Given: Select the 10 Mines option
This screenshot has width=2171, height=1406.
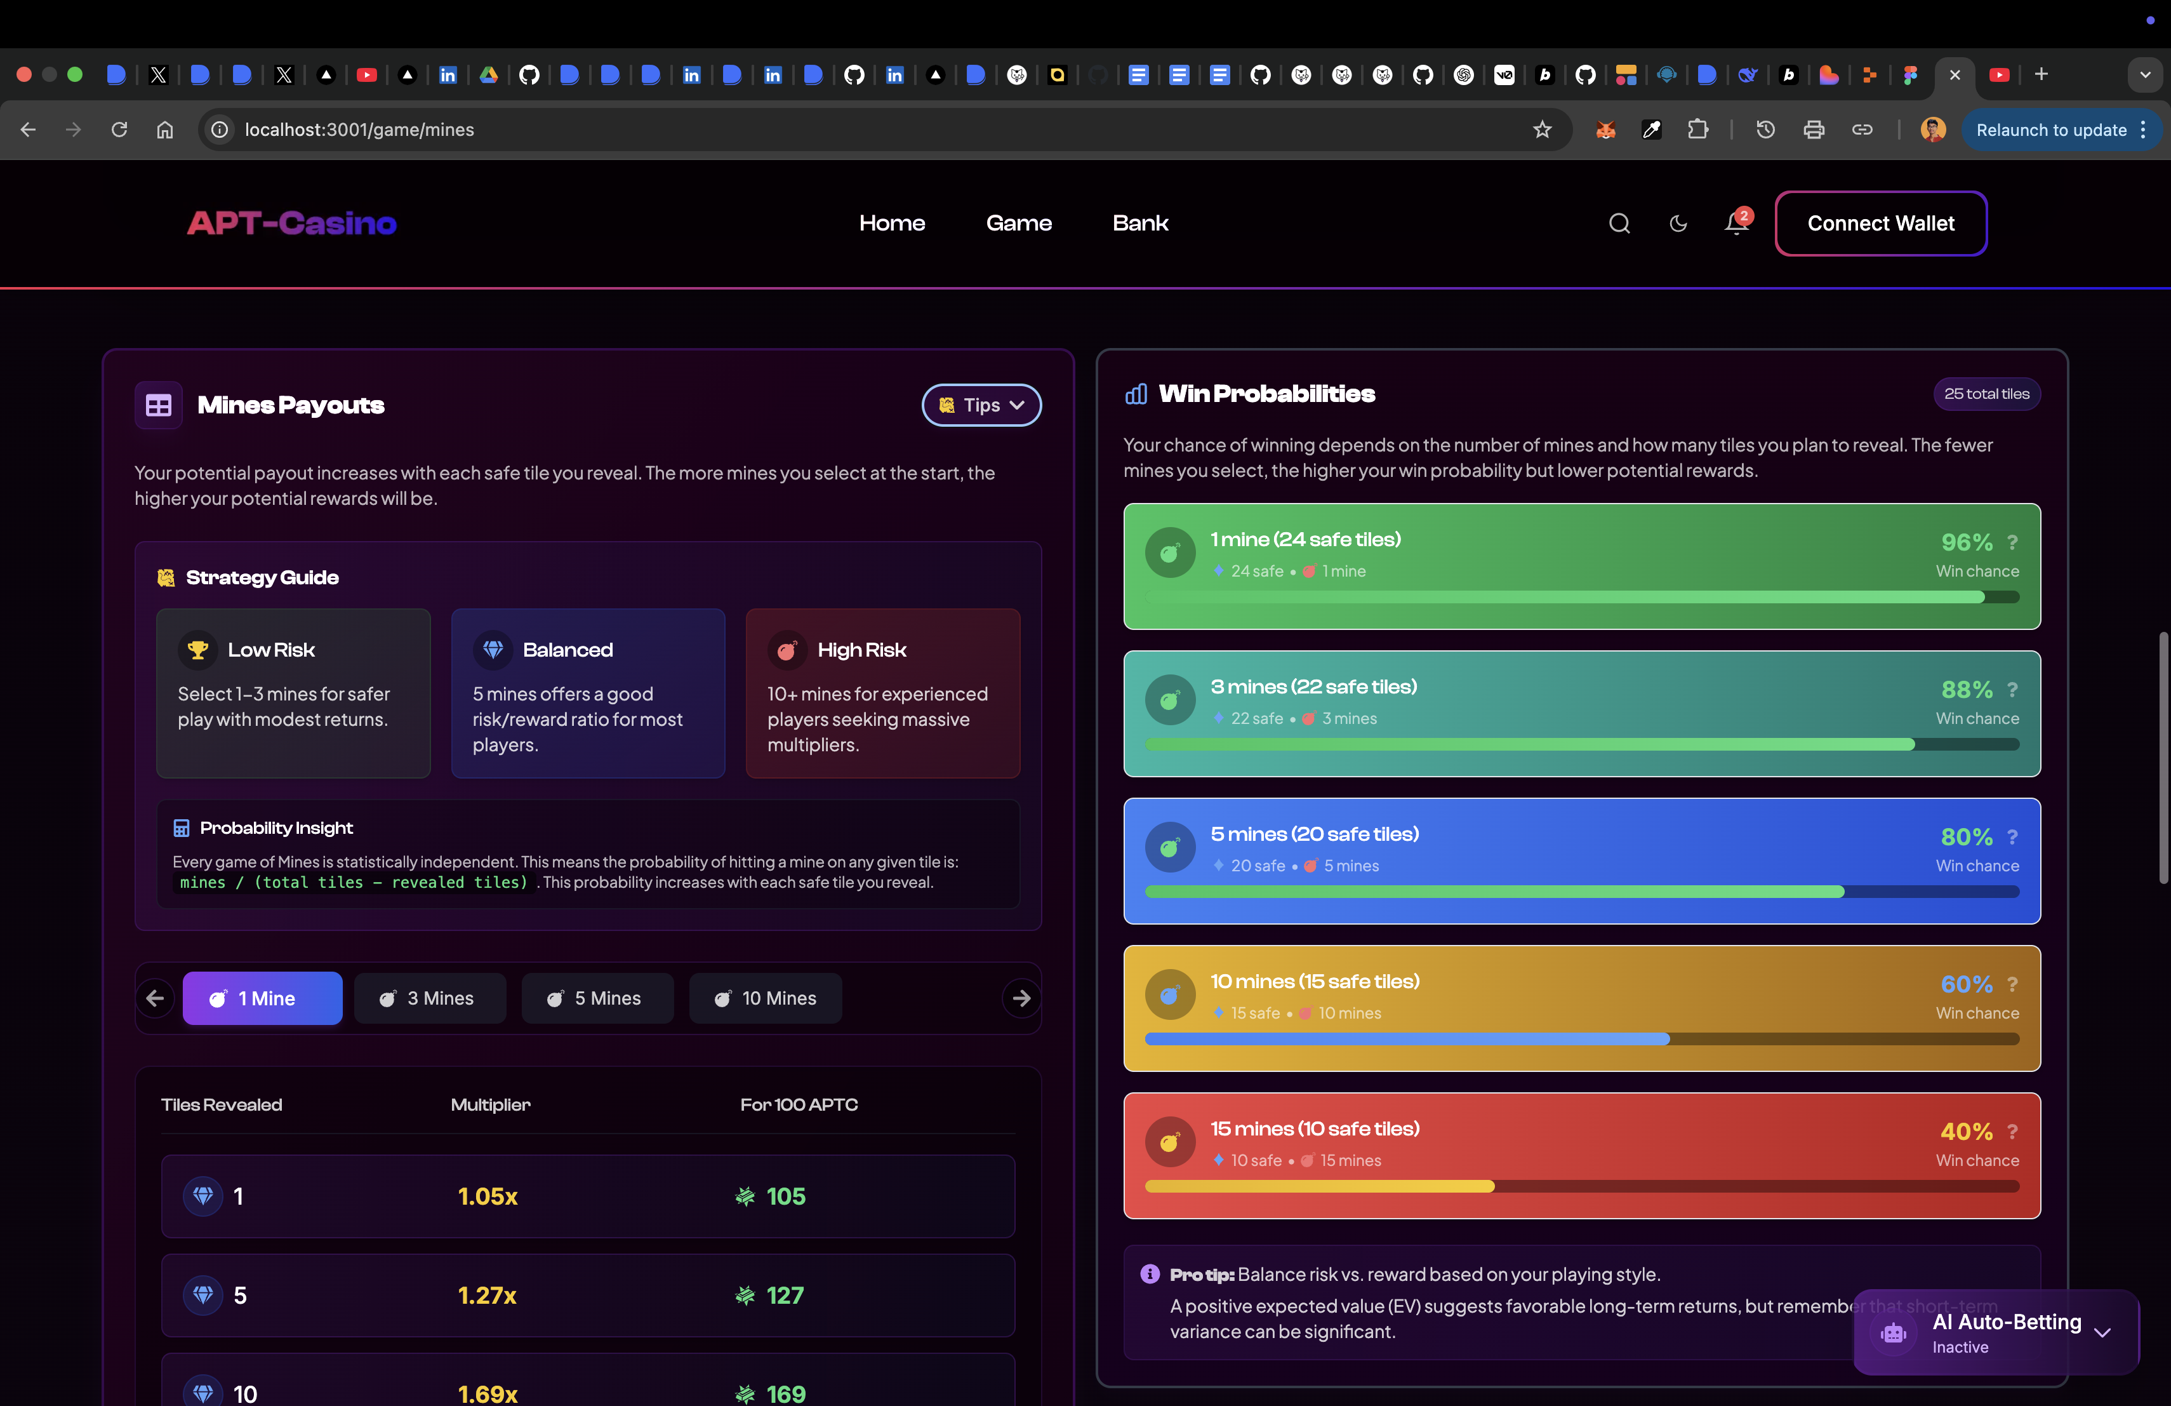Looking at the screenshot, I should coord(766,998).
